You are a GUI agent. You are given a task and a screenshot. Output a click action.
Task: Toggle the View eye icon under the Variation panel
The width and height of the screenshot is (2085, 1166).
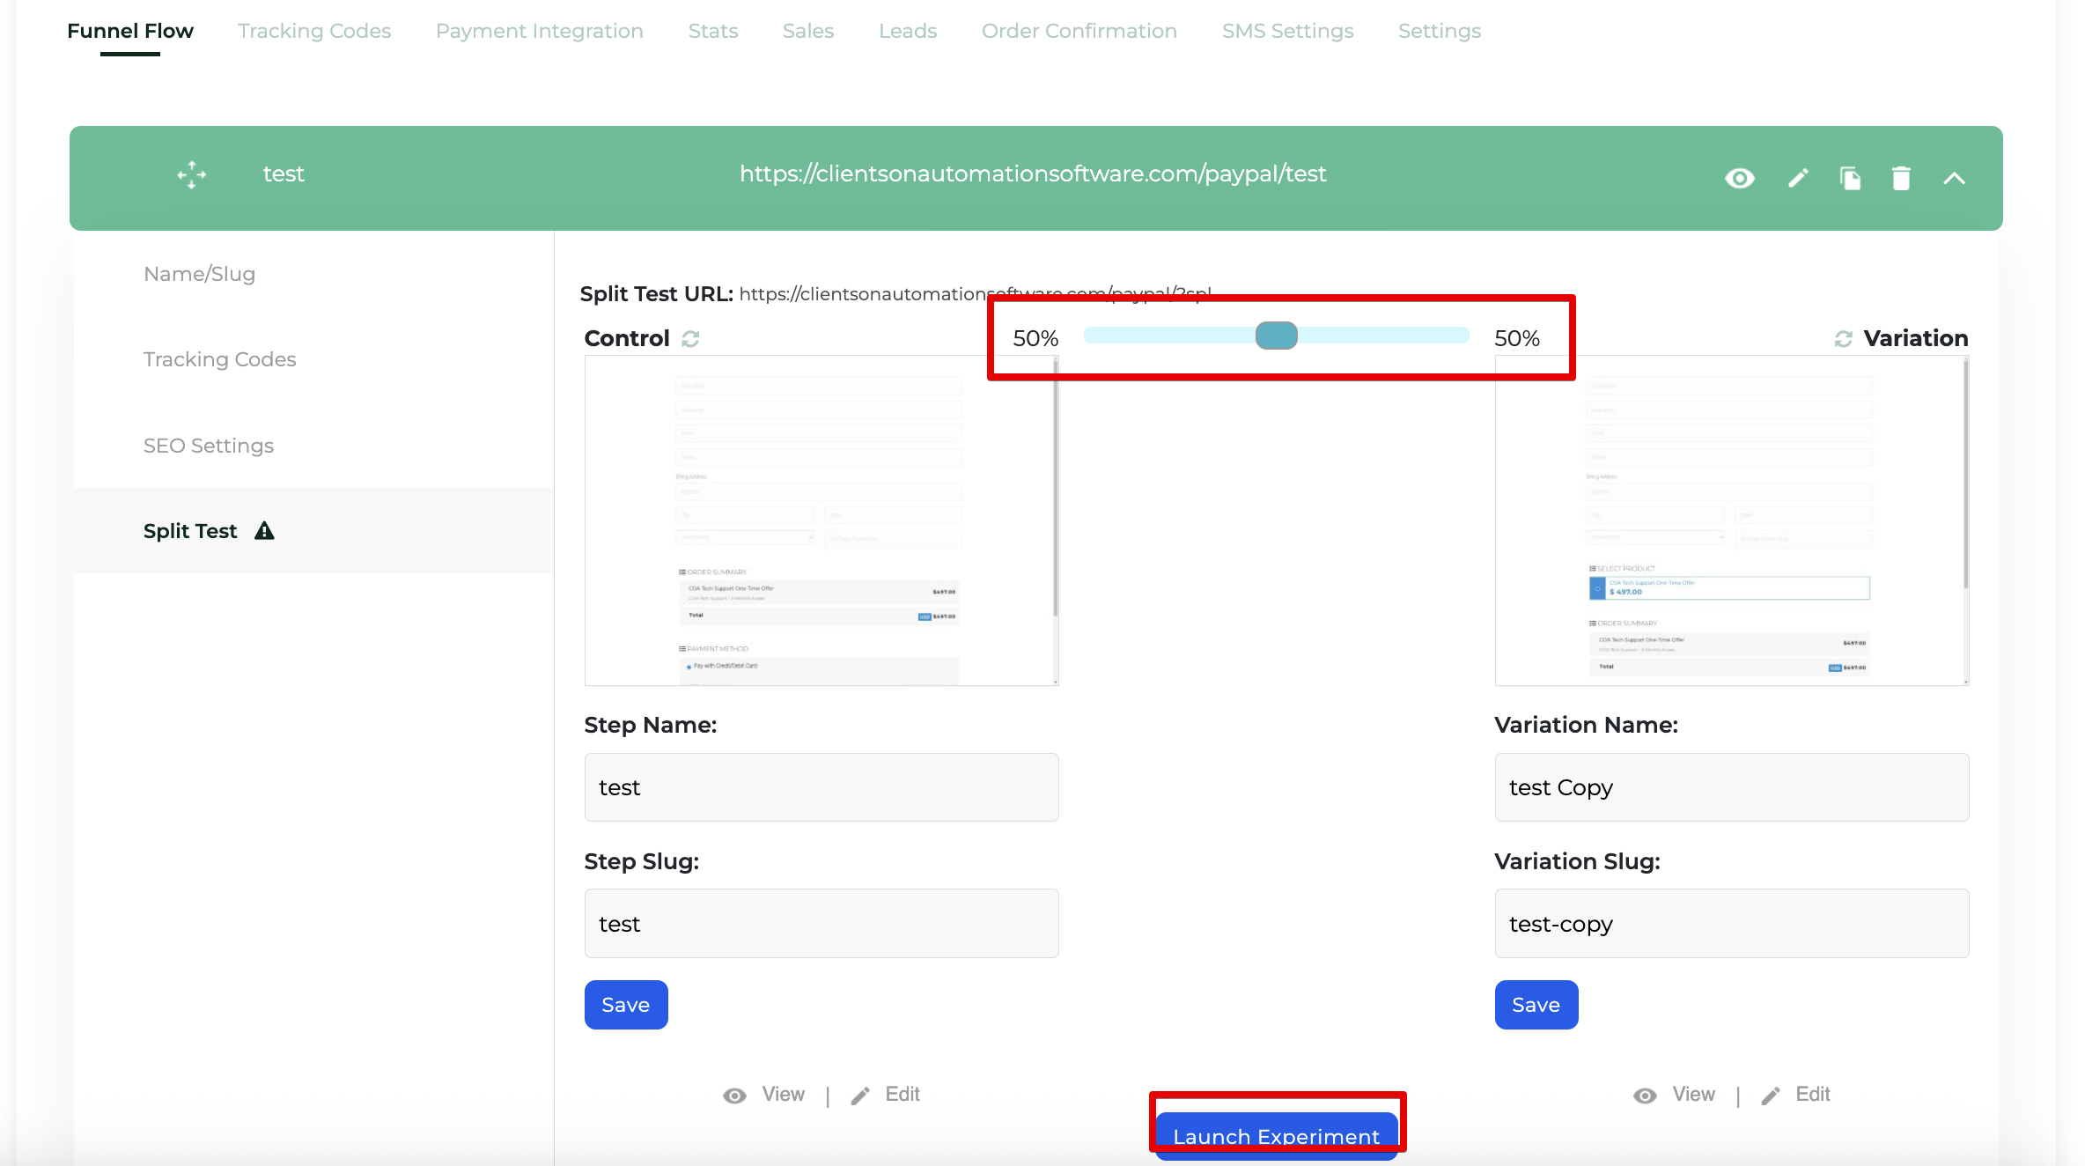coord(1645,1095)
